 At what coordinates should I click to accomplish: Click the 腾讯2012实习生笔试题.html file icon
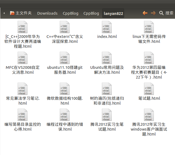107,115
